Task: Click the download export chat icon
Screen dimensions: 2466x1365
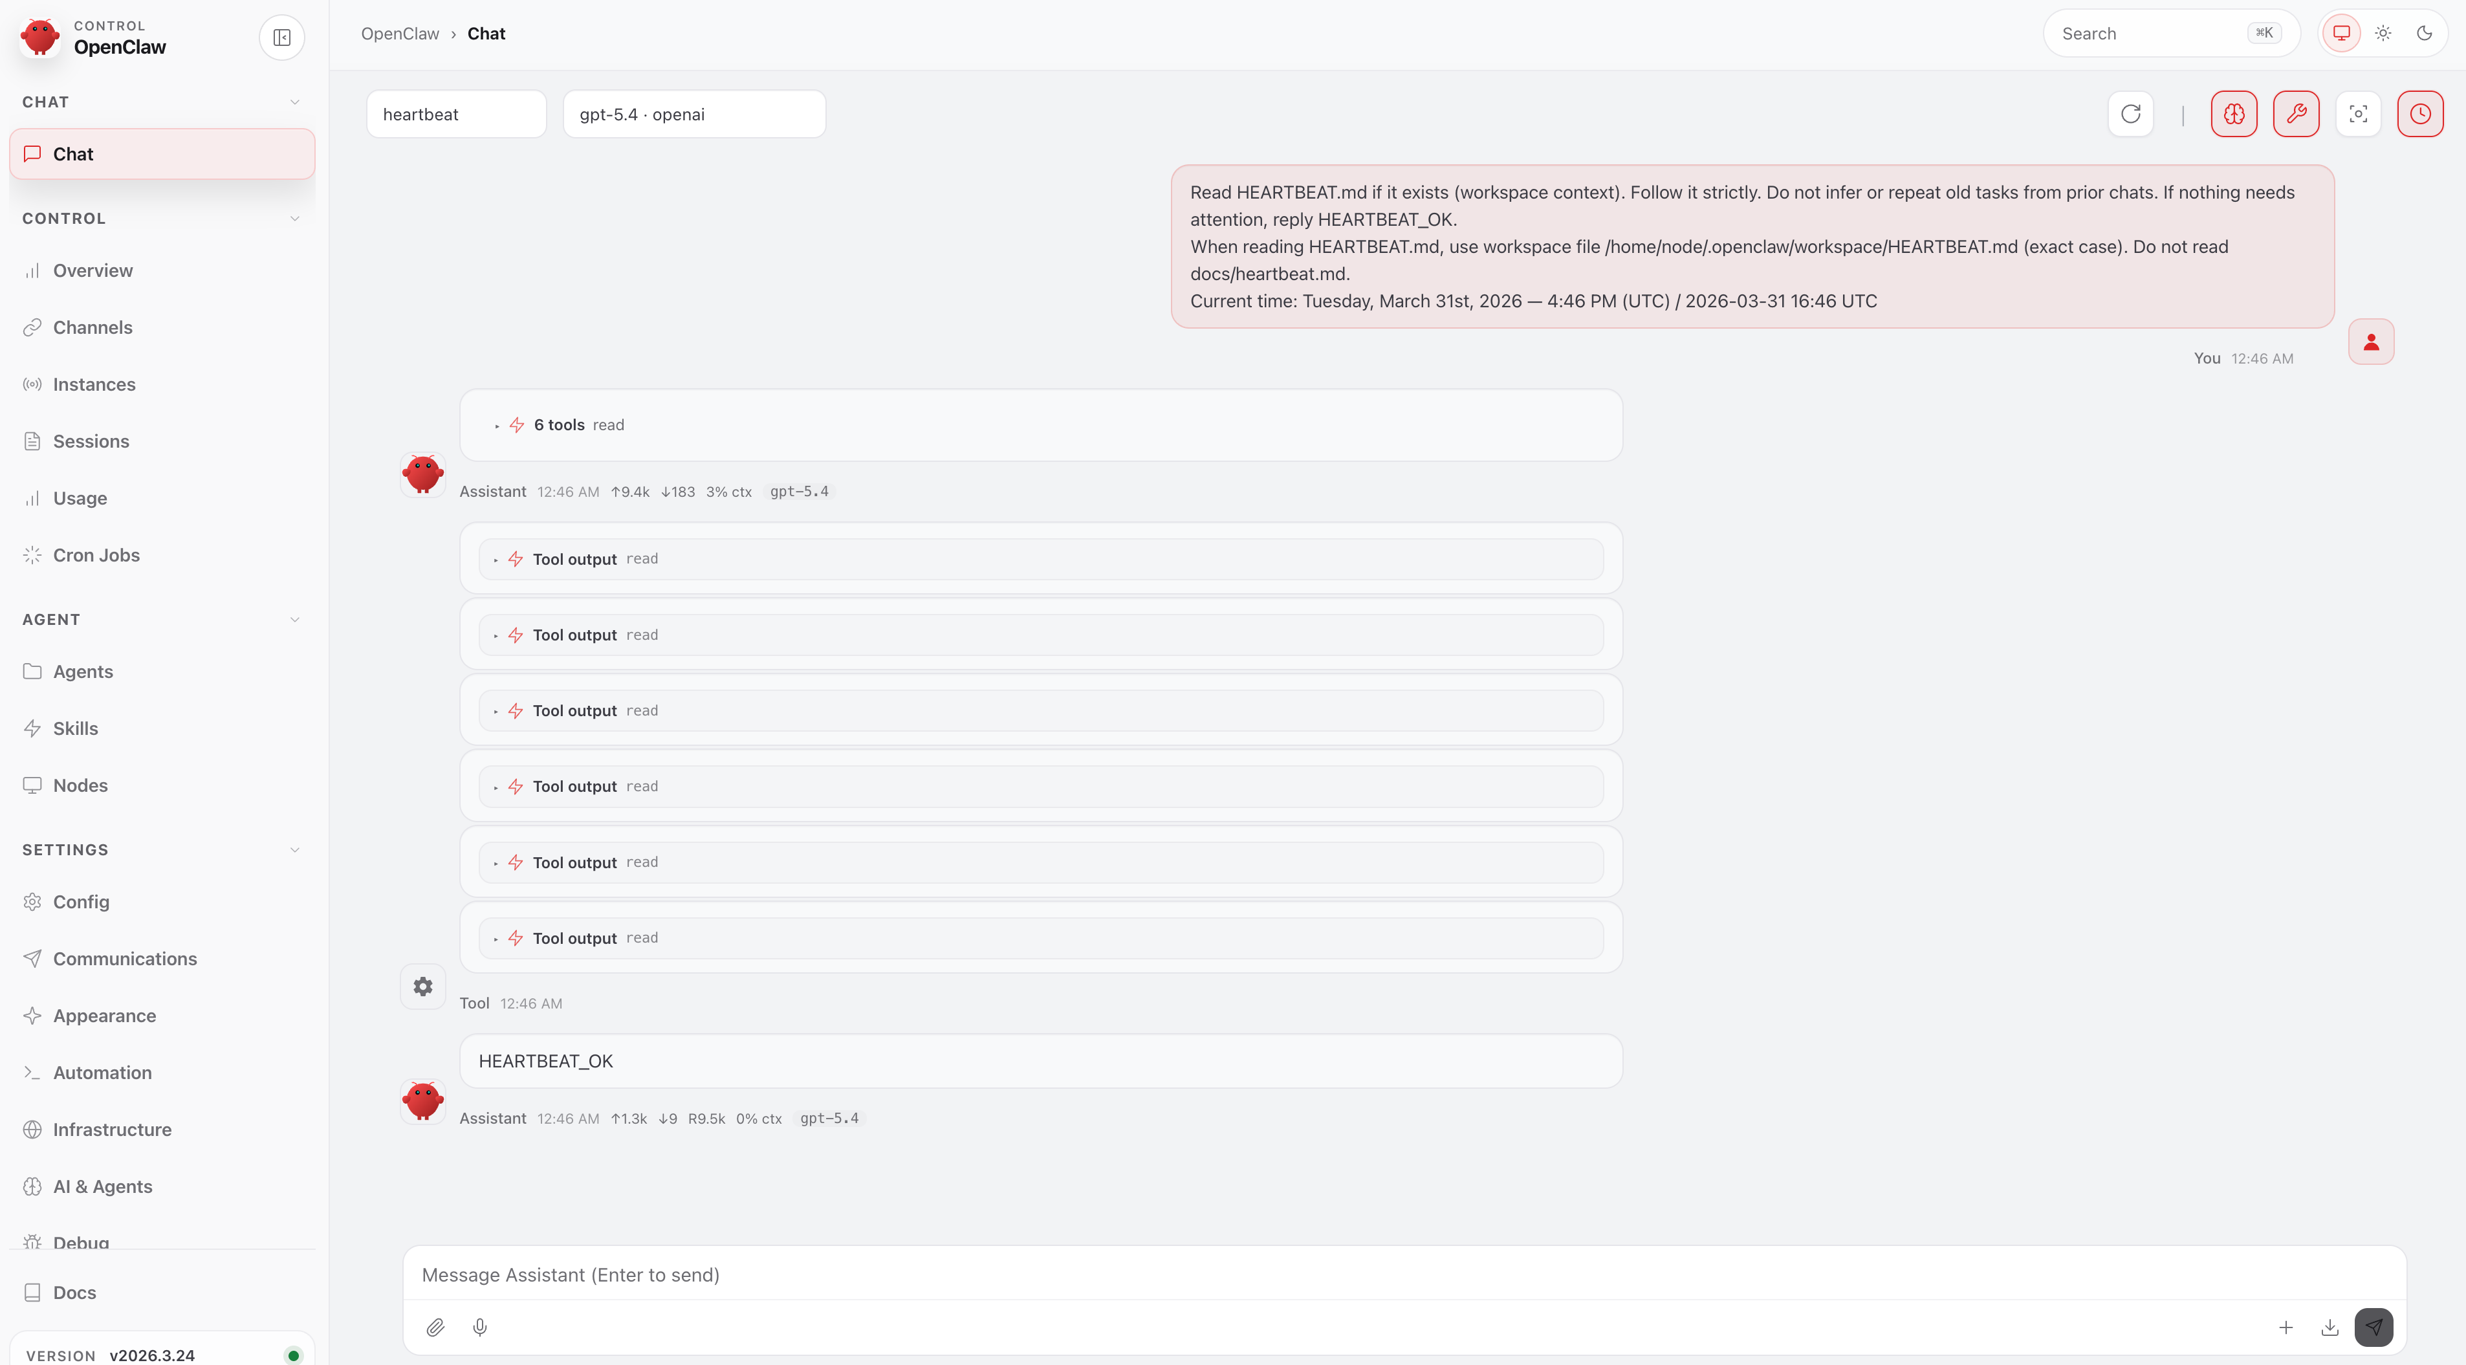Action: tap(2330, 1327)
